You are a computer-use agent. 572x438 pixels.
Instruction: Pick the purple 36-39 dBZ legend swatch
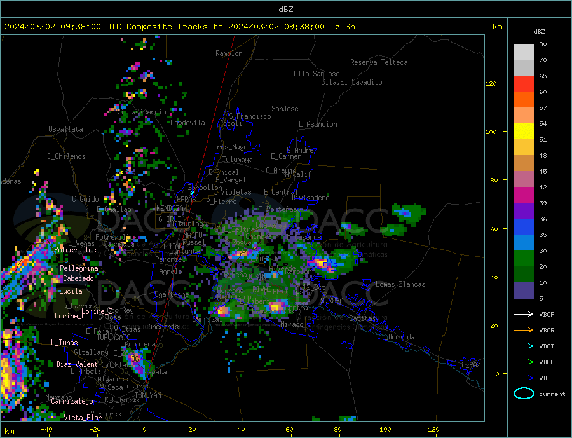(524, 211)
